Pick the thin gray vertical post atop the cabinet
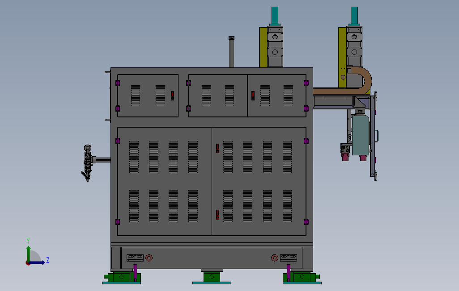 (x=231, y=52)
